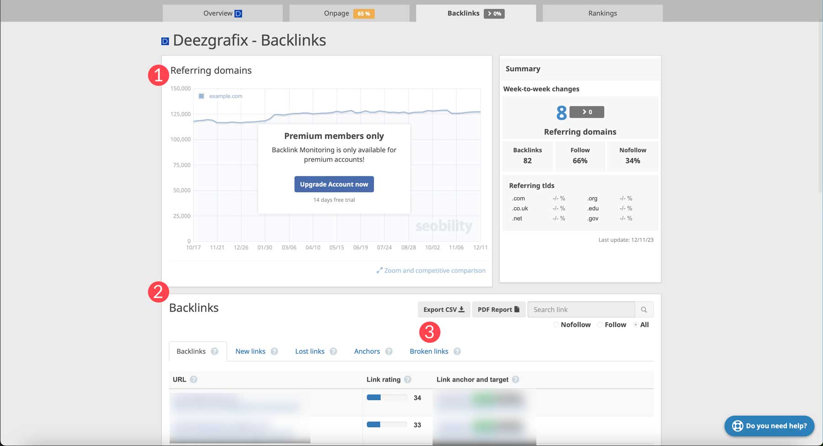Open the 'Do you need help?' chat widget
Viewport: 823px width, 446px height.
pos(770,426)
